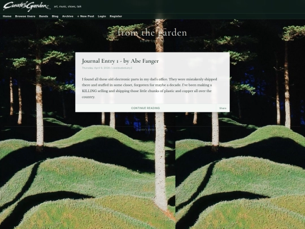Screen dimensions: 305x229
Task: Open the Bands section
Action: (x=43, y=16)
